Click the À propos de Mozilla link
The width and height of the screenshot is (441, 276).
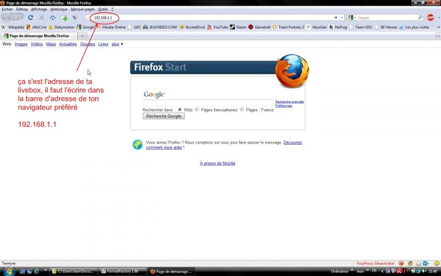click(217, 163)
